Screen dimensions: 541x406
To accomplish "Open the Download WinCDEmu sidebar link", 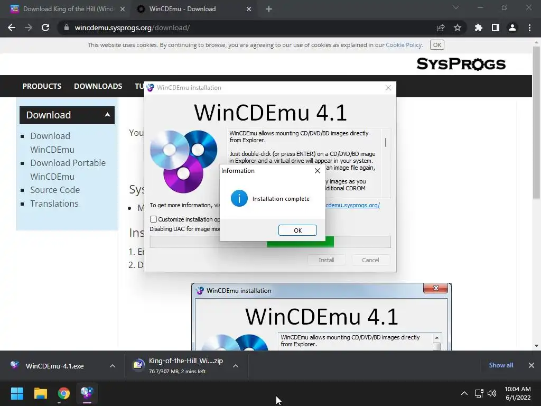I will click(x=52, y=143).
